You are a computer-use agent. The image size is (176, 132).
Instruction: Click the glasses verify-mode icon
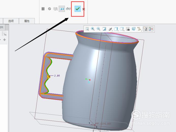tap(68, 9)
